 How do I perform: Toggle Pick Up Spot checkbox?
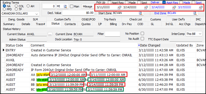tap(139, 2)
